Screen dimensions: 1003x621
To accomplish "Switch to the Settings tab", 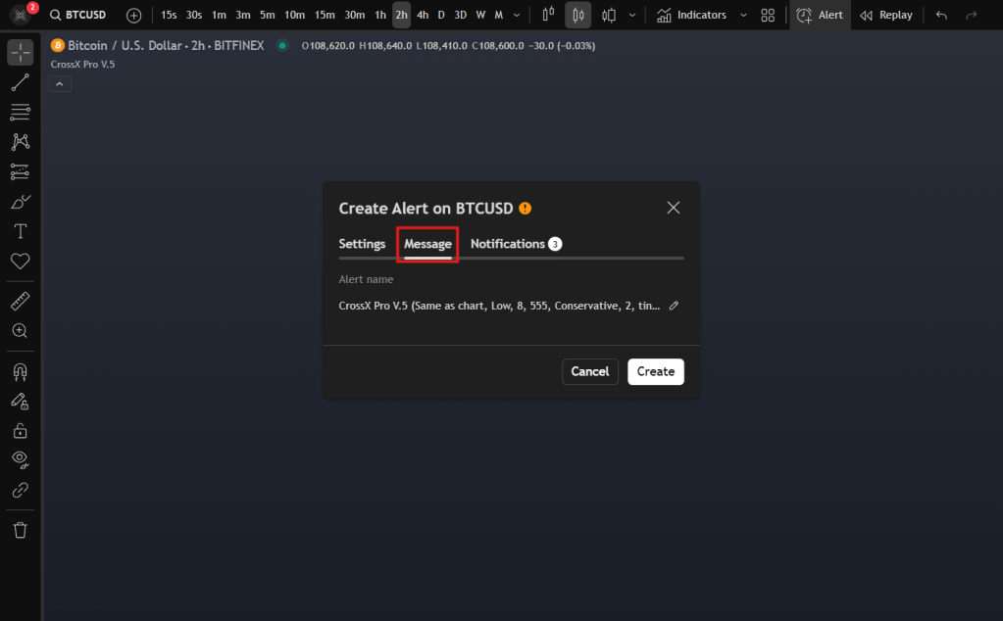I will click(x=362, y=244).
